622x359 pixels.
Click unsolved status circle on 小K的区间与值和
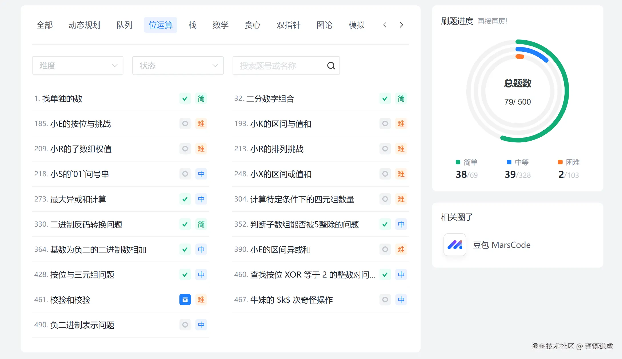tap(385, 124)
